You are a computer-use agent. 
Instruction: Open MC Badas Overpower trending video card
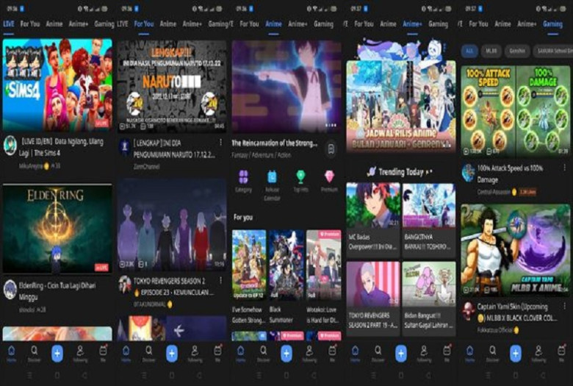pos(373,221)
